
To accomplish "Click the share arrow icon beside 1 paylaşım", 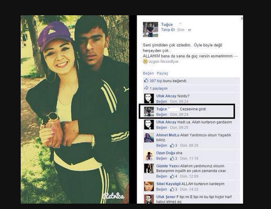I will click(146, 88).
